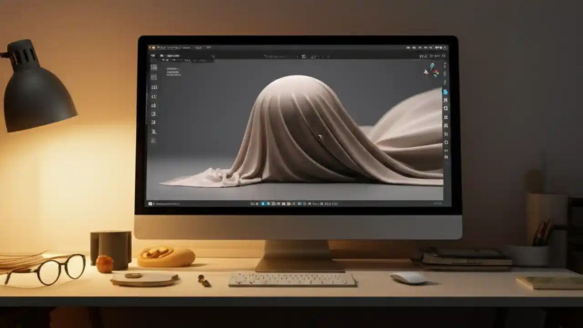Select the topmost tool in the left toolbar

(x=154, y=67)
